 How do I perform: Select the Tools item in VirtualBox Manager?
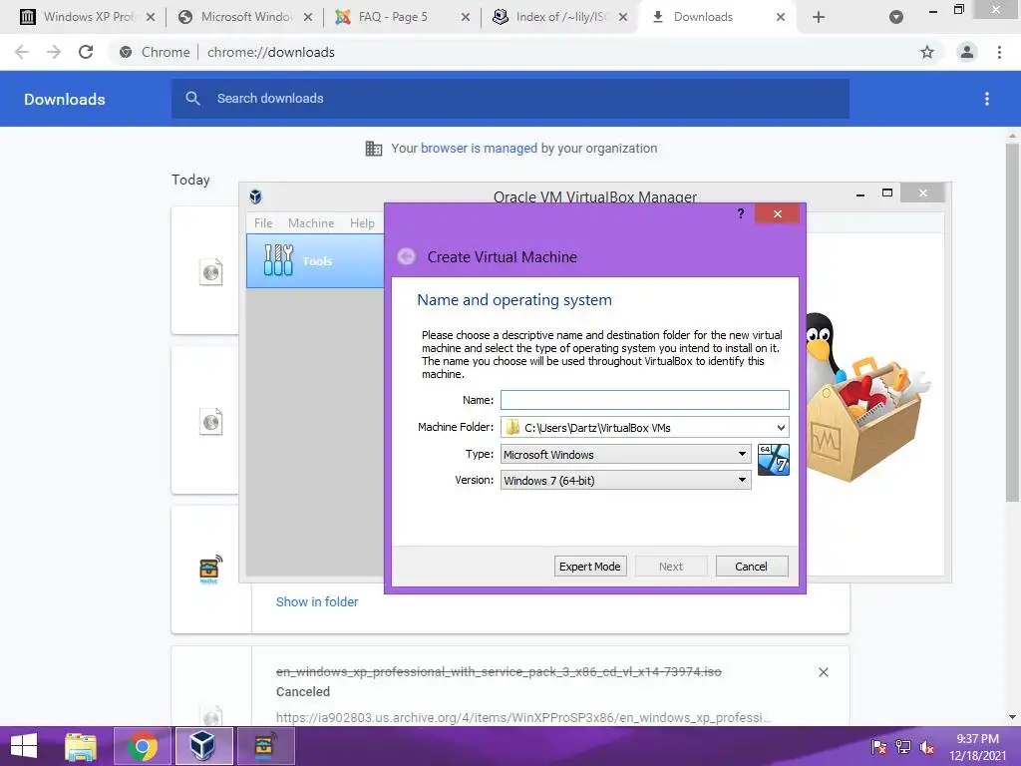[315, 260]
